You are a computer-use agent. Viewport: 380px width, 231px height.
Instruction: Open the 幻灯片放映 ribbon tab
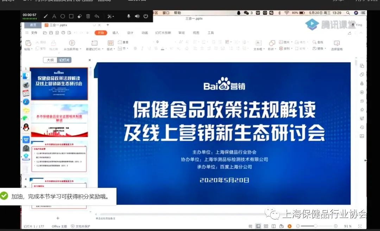[163, 33]
